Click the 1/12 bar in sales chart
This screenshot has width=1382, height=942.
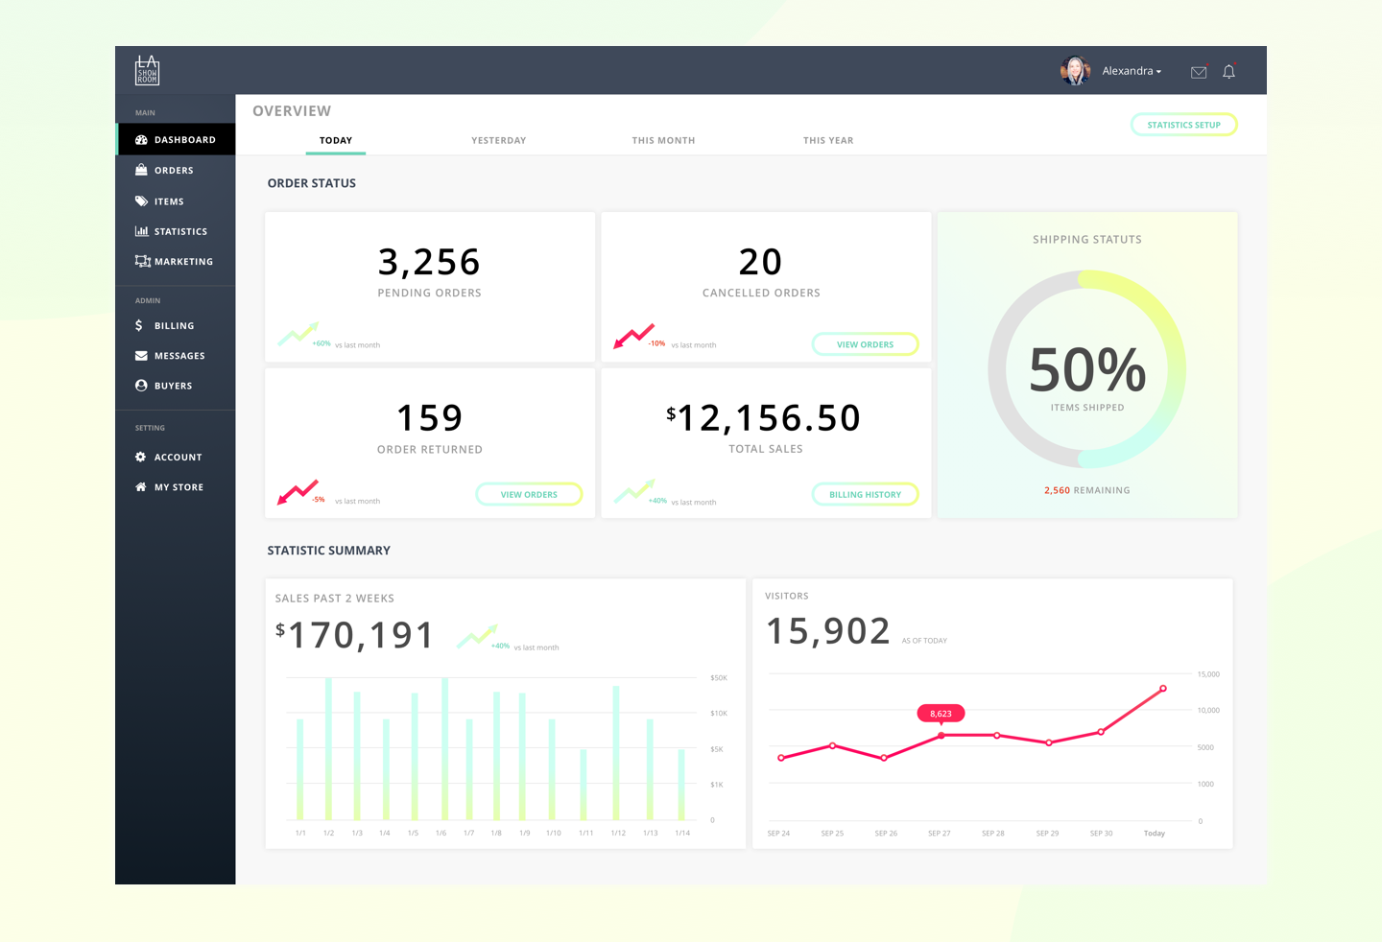point(616,753)
